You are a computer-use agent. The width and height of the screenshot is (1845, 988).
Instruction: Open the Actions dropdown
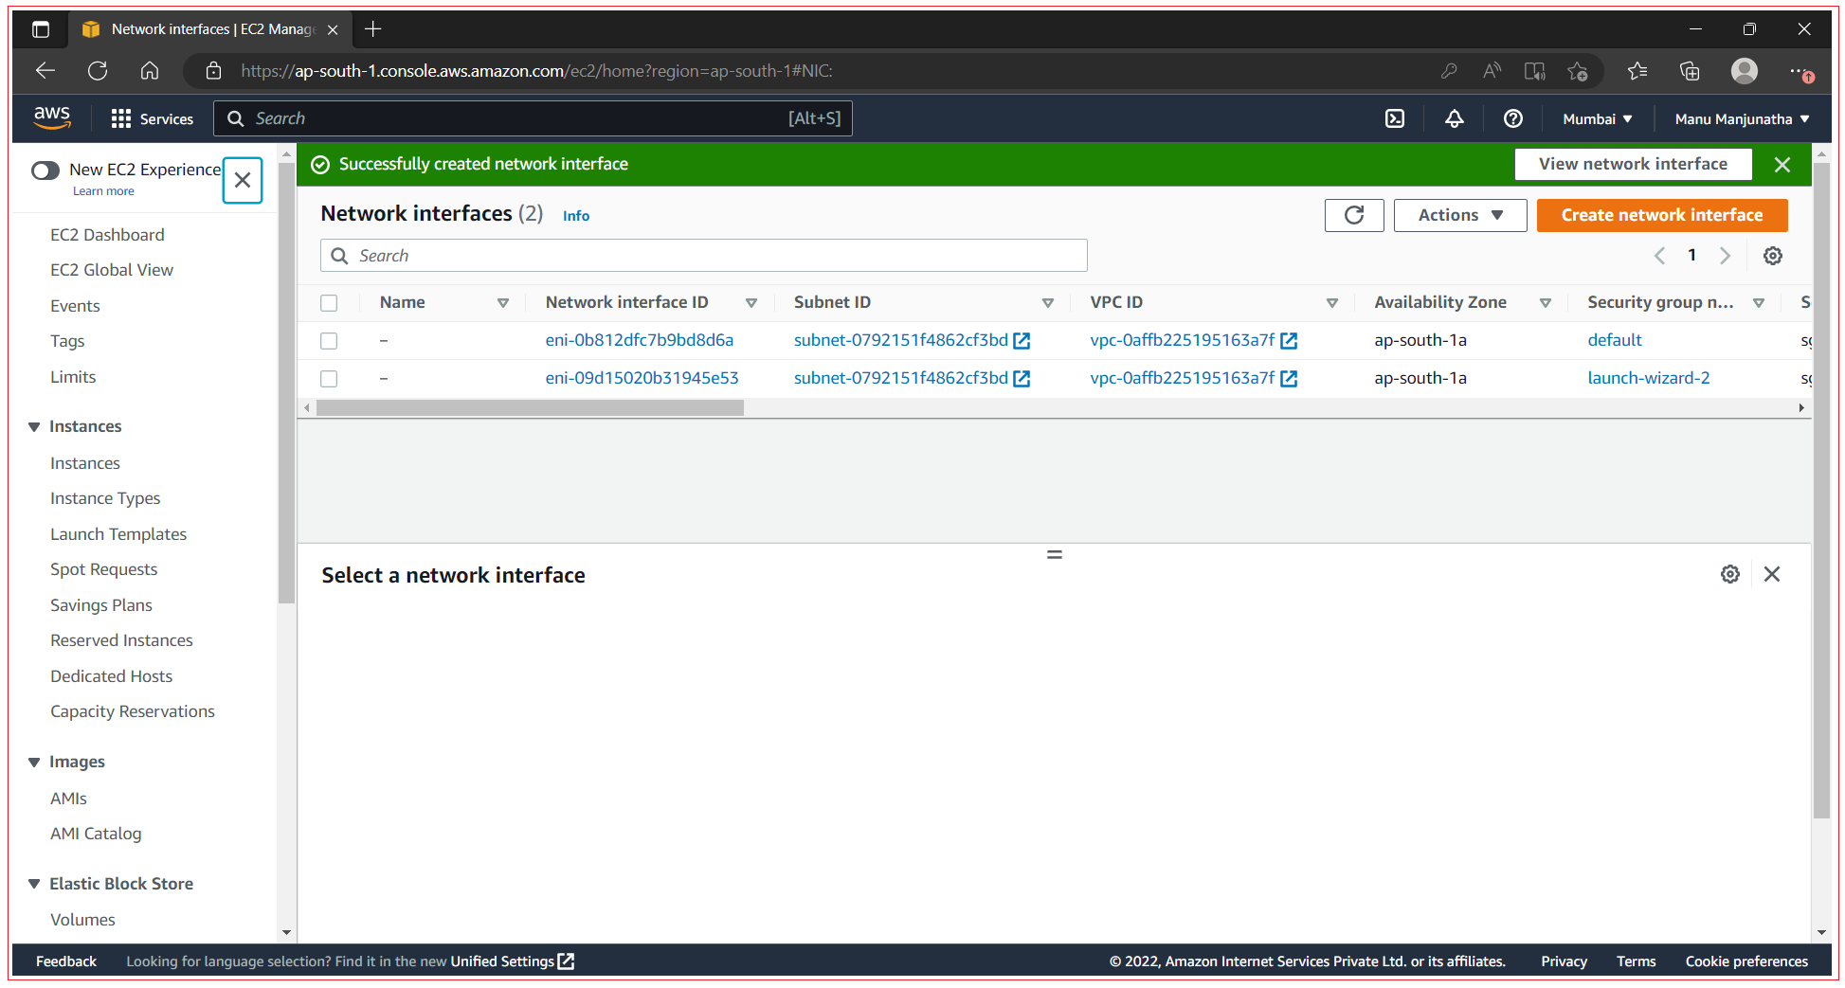1460,215
